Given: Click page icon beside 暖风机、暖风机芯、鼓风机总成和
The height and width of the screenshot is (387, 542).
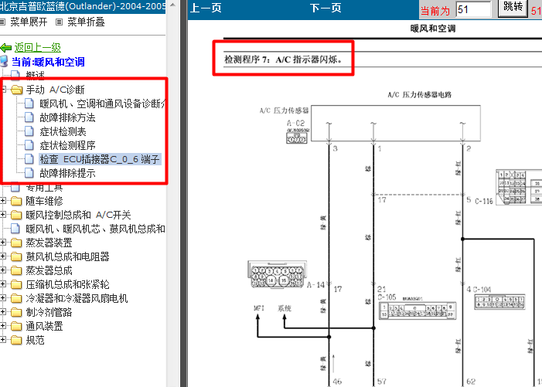Looking at the screenshot, I should coord(15,229).
